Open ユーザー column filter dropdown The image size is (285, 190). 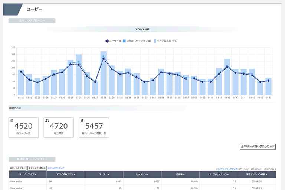[x=104, y=174]
